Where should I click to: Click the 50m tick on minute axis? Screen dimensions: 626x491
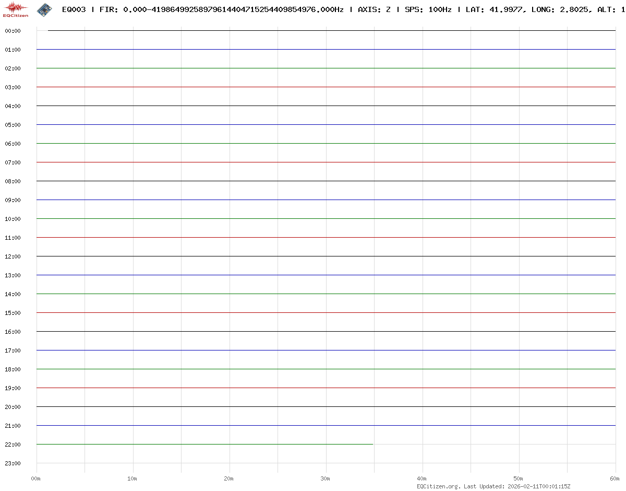[519, 478]
